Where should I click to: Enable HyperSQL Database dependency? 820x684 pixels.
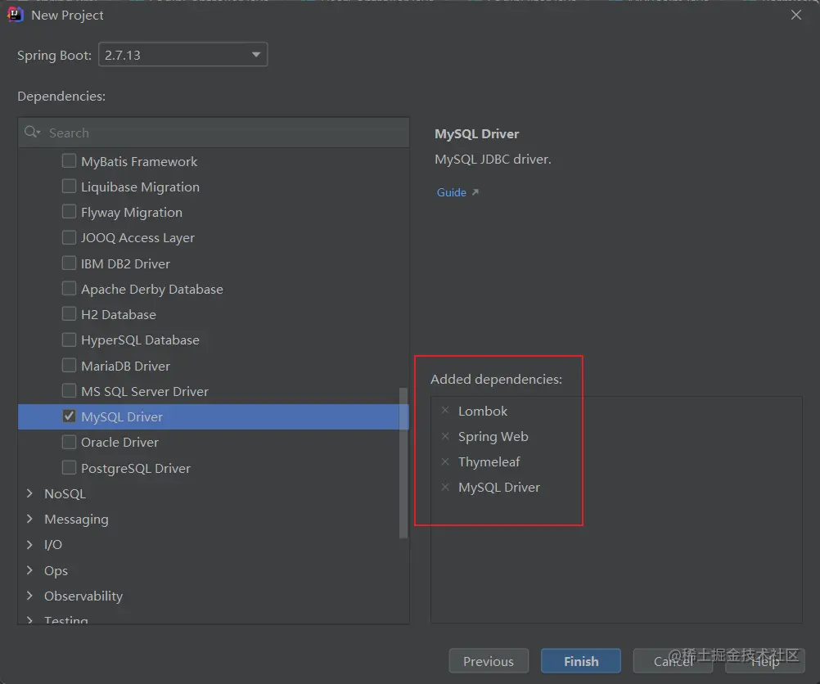69,340
